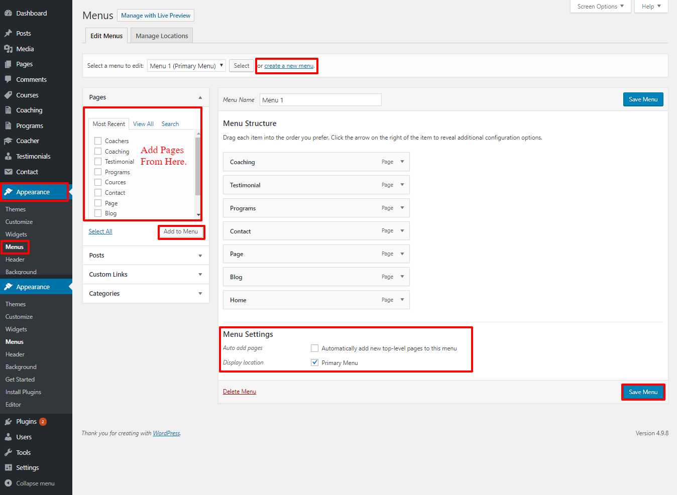Viewport: 677px width, 495px height.
Task: Expand the Categories accordion section
Action: tap(146, 294)
